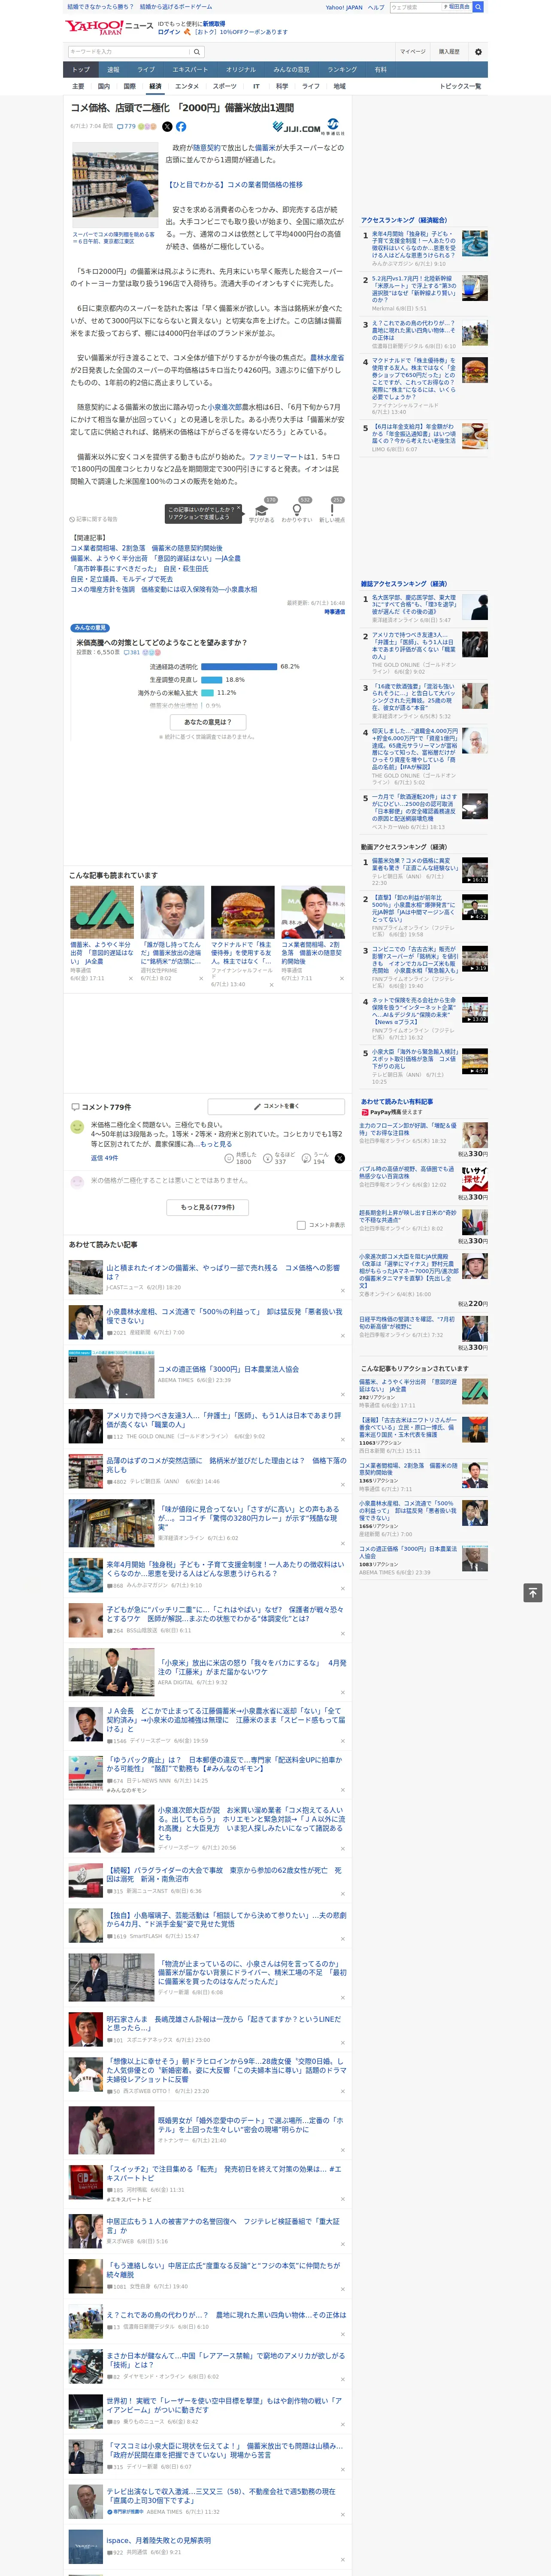Open the burger thumbnail in recommended articles
This screenshot has height=2576, width=551.
pyautogui.click(x=242, y=911)
